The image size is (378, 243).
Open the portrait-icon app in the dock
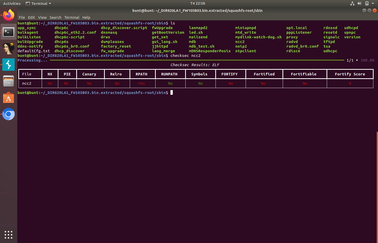pyautogui.click(x=8, y=48)
